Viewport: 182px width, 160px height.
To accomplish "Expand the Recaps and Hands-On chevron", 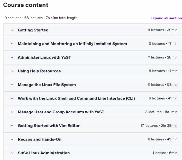I will (x=12, y=139).
